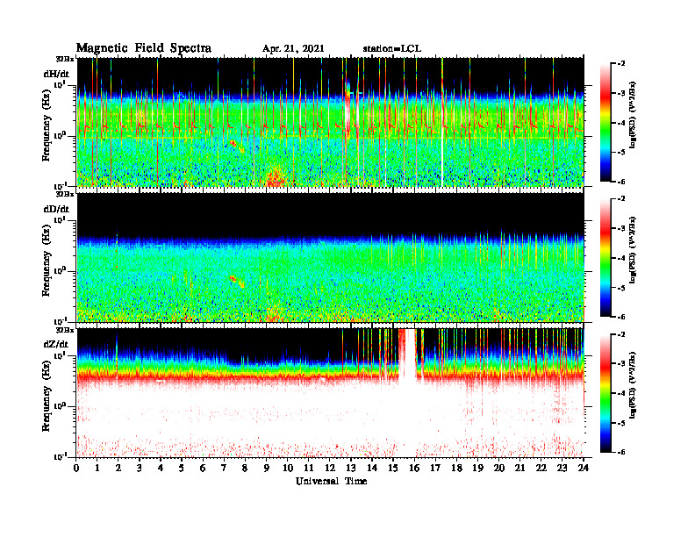Click the dD/dt spectrogram plot
The width and height of the screenshot is (695, 537).
(x=331, y=257)
